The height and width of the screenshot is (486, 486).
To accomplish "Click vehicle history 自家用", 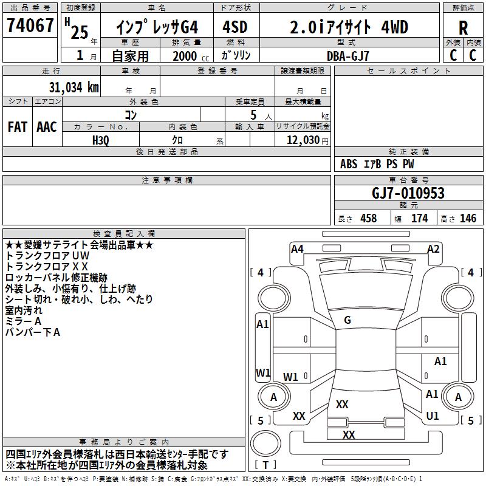I will tap(130, 56).
